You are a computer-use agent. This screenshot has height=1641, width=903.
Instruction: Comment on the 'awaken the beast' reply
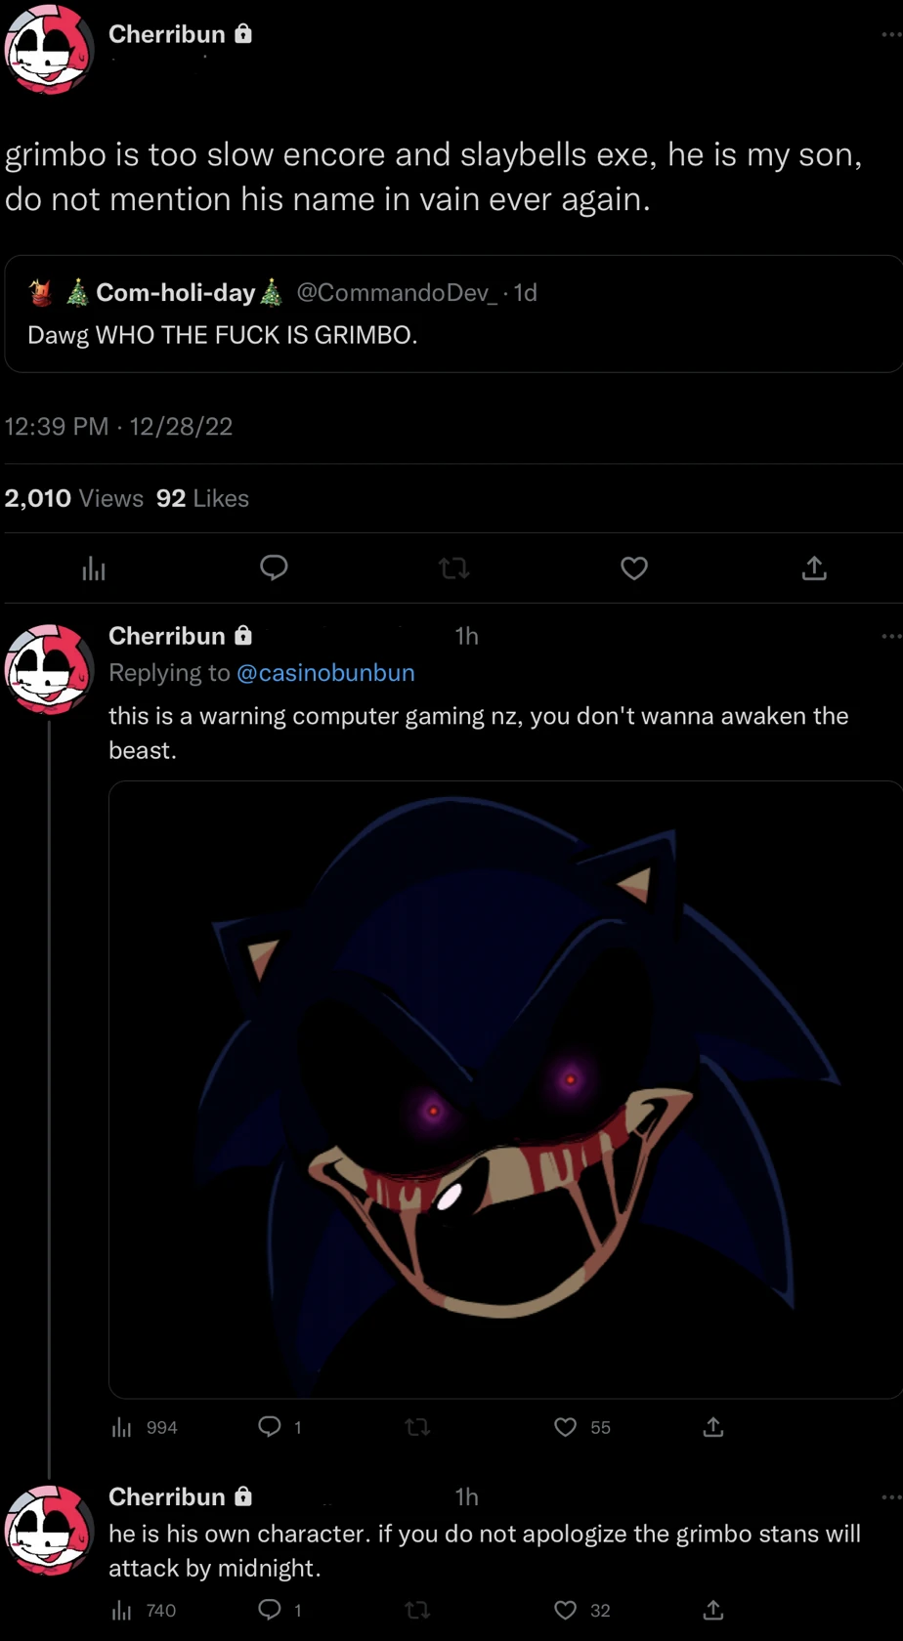tap(270, 1427)
